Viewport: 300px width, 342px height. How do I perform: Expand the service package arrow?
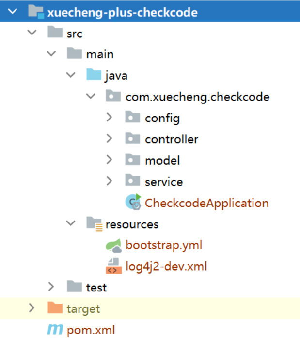(x=109, y=181)
